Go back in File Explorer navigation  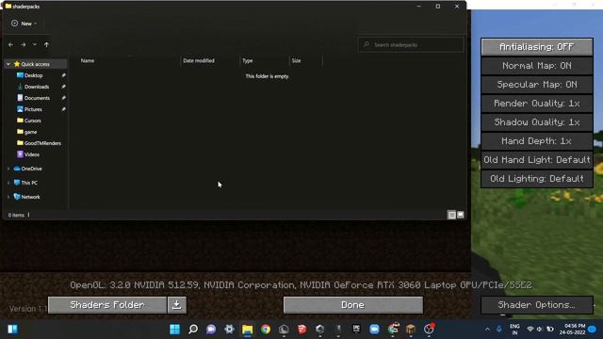[10, 45]
